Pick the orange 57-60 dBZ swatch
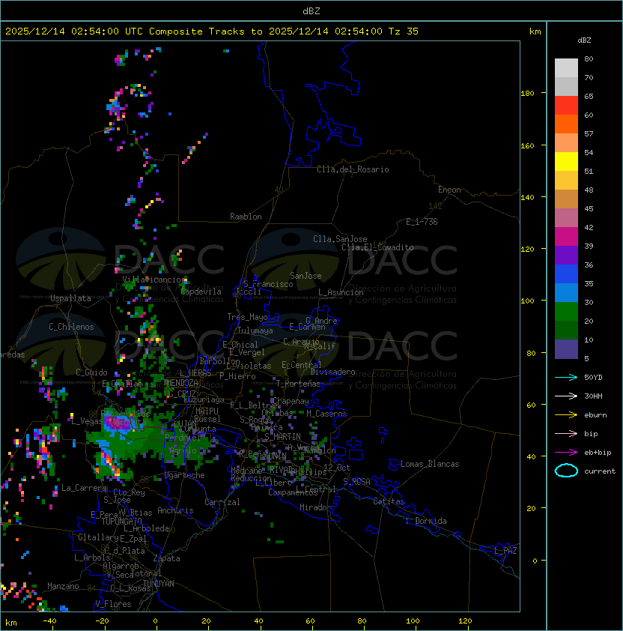Image resolution: width=623 pixels, height=631 pixels. pyautogui.click(x=566, y=124)
